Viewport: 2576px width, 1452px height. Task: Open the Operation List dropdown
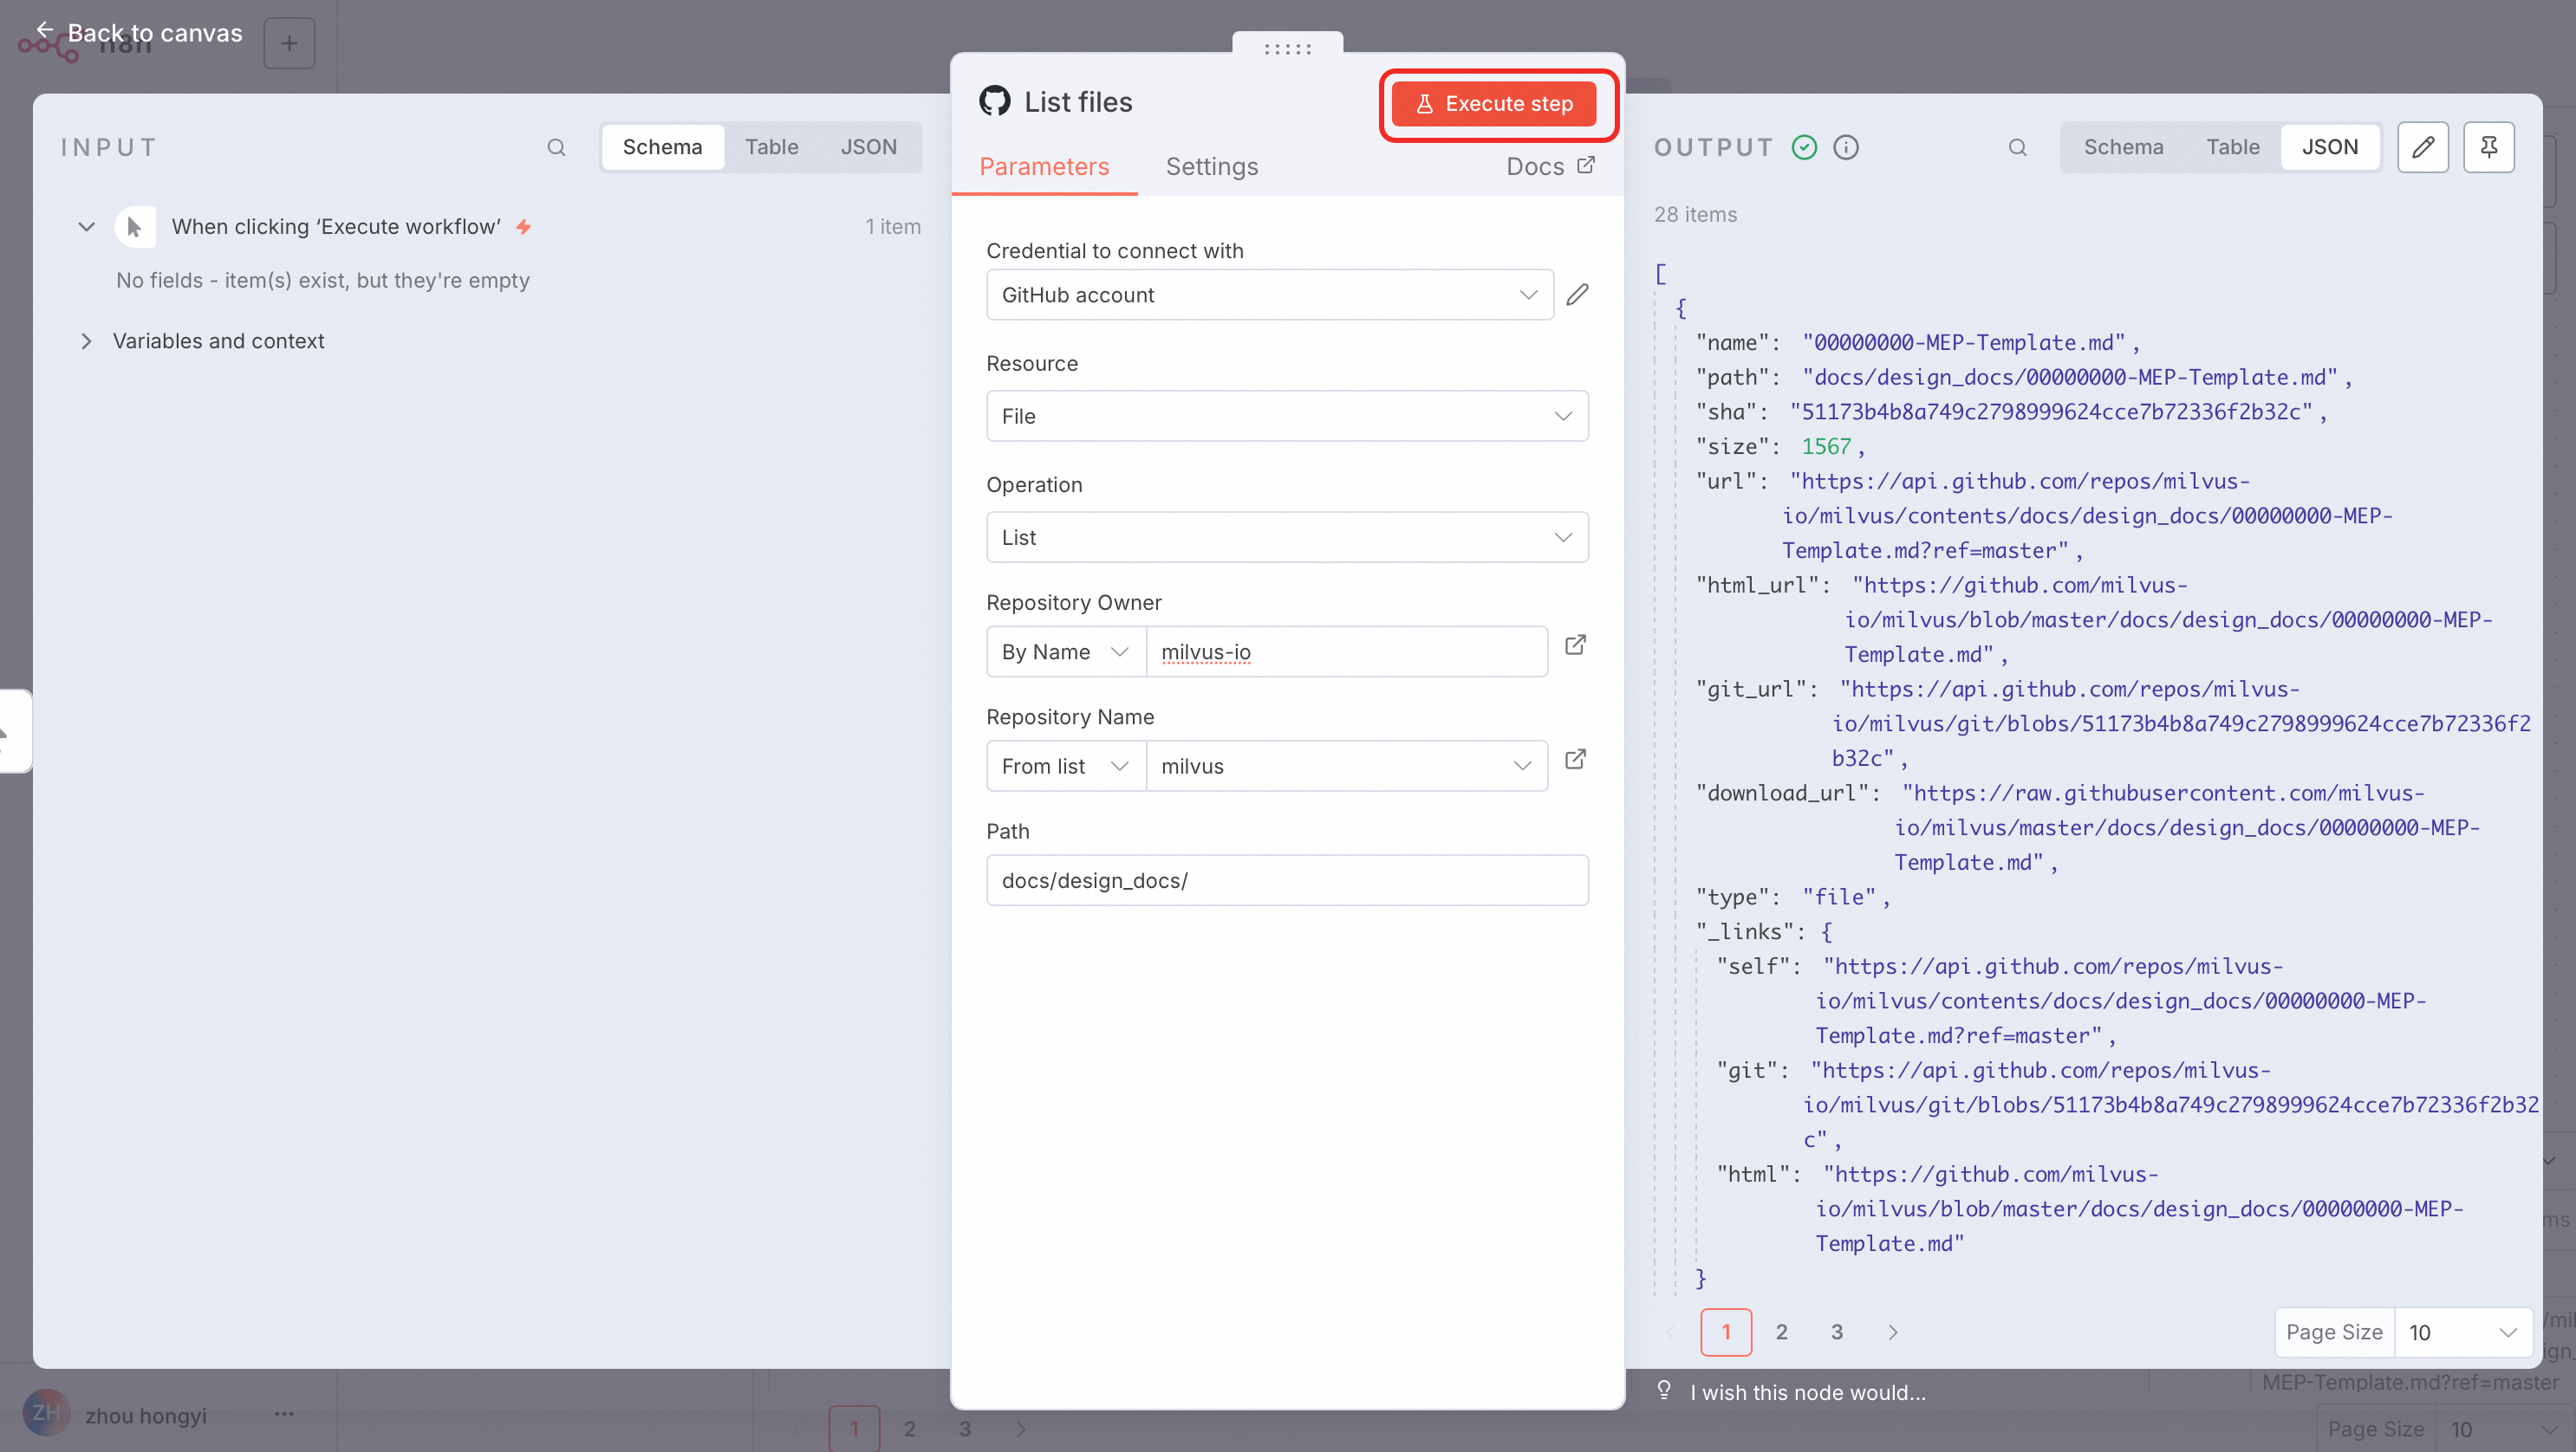tap(1286, 536)
